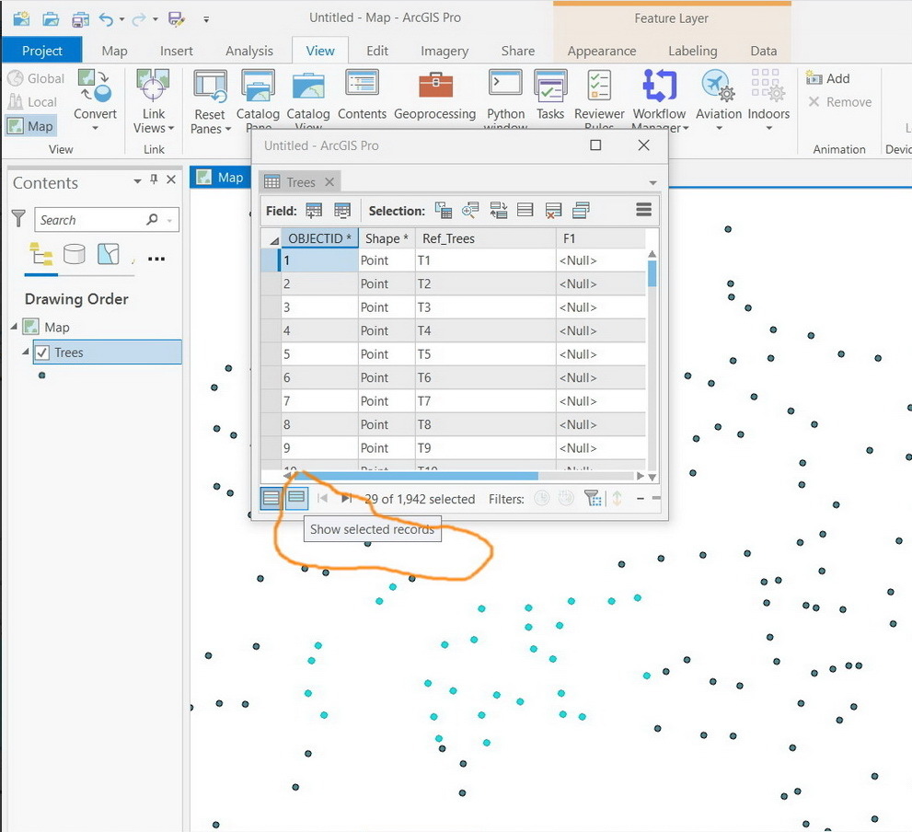Switch to List By Data Source view

(74, 254)
